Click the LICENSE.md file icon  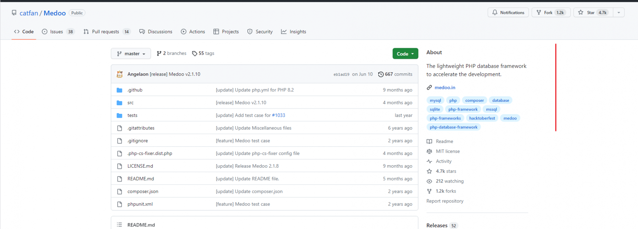pyautogui.click(x=119, y=166)
